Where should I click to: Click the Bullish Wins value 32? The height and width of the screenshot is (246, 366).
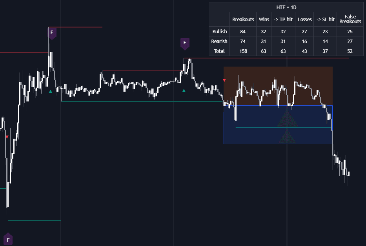click(264, 31)
